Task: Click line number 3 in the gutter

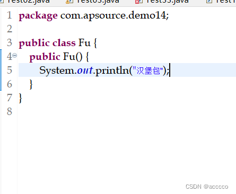Action: 10,43
